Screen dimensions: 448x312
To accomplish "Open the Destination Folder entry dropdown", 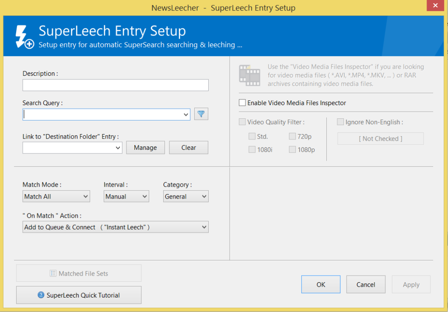I will click(x=118, y=148).
